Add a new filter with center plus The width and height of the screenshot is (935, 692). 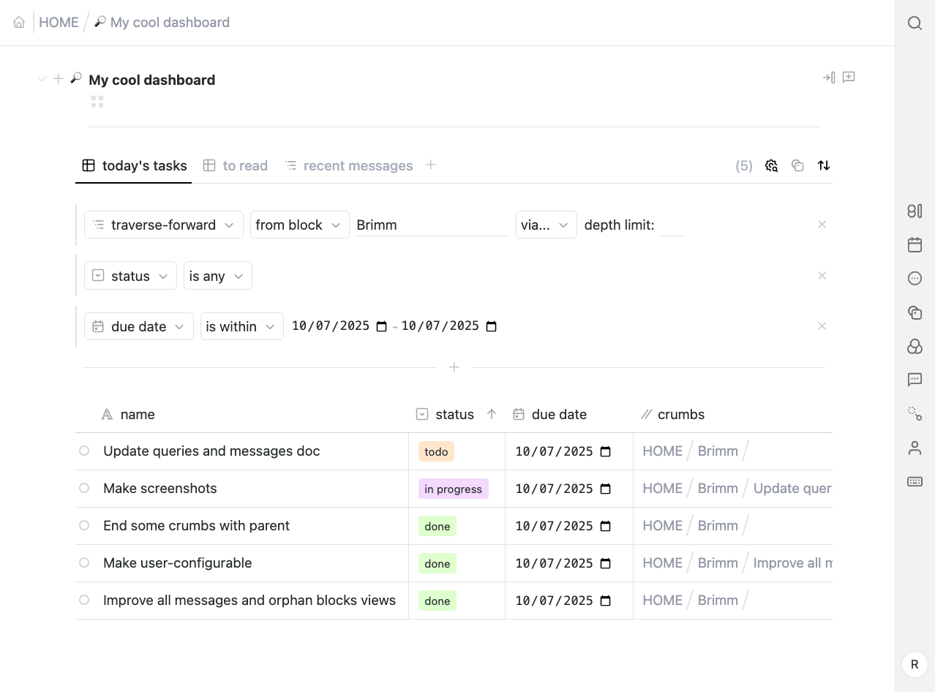tap(454, 367)
